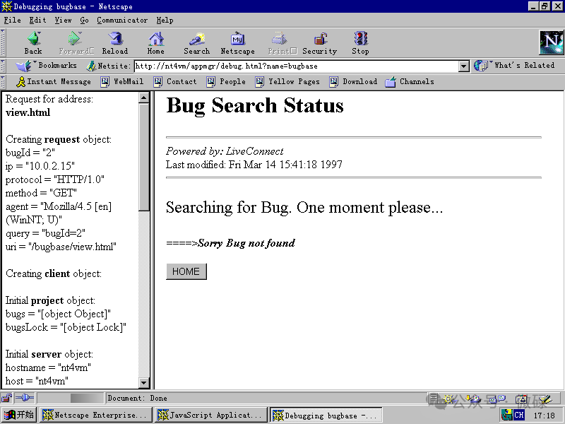Open the WebMail shortcut
The width and height of the screenshot is (565, 424).
[x=121, y=82]
